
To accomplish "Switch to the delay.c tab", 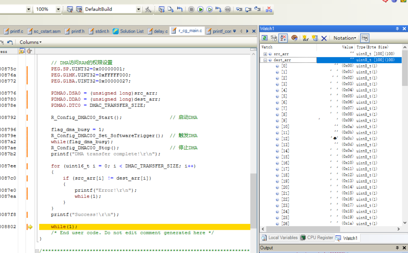I will 158,31.
